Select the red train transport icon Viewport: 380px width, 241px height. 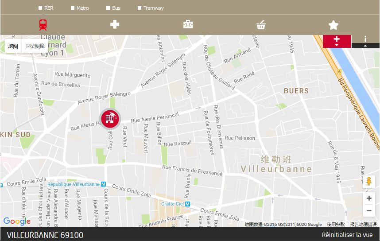[x=43, y=24]
